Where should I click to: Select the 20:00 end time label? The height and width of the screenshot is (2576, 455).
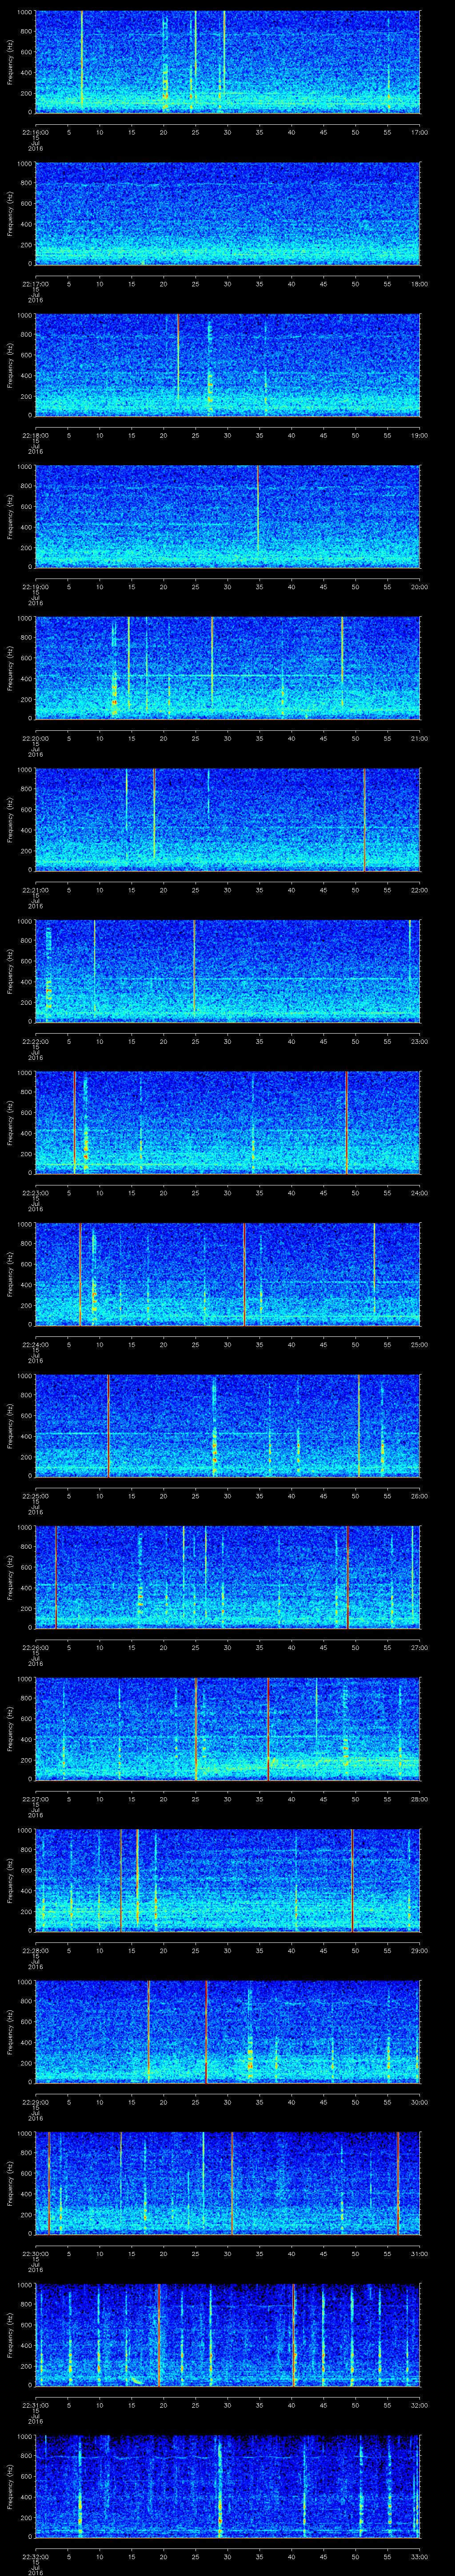click(x=419, y=586)
